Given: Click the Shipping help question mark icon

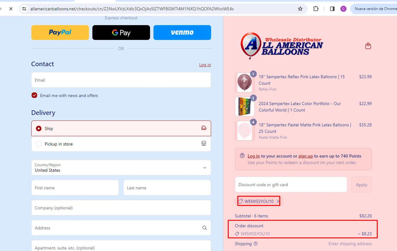Looking at the screenshot, I should (x=255, y=244).
